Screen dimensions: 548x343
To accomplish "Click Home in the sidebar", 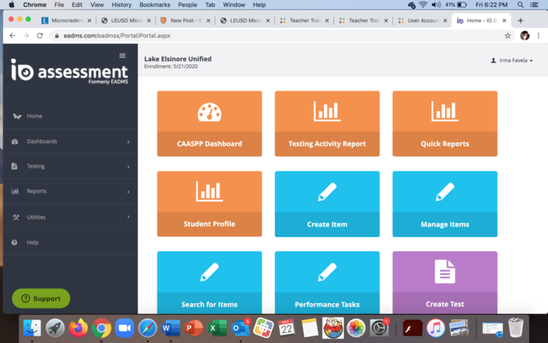I will click(34, 116).
